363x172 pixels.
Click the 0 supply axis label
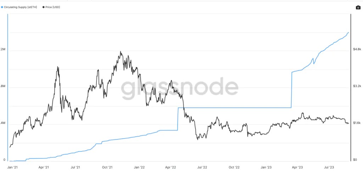(4, 160)
